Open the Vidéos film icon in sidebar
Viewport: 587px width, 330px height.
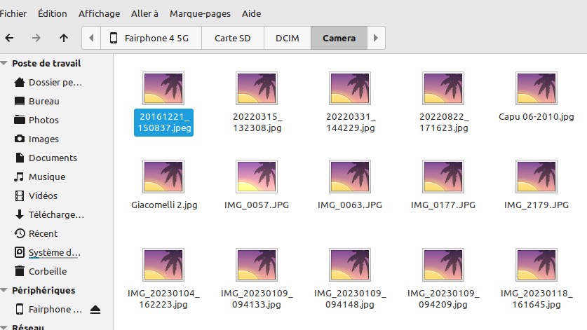20,195
